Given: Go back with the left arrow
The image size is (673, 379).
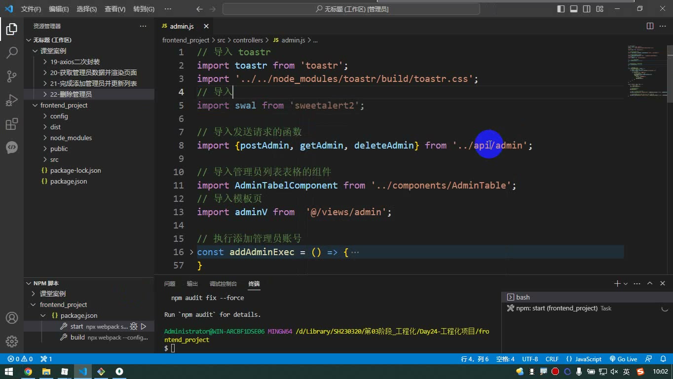Looking at the screenshot, I should tap(199, 9).
